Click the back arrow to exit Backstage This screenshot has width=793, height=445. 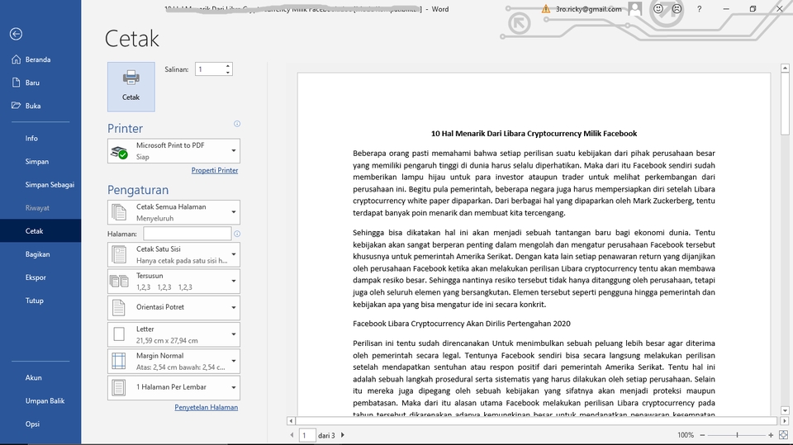coord(16,34)
